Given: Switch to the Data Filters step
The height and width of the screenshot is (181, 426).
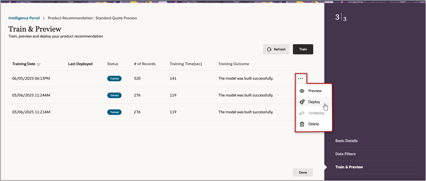Looking at the screenshot, I should point(345,154).
